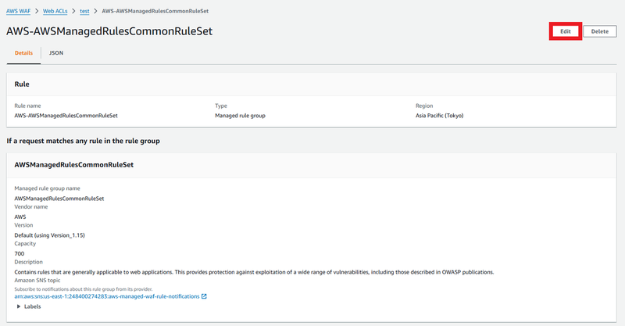Open the test breadcrumb link
This screenshot has height=326, width=625.
[84, 11]
